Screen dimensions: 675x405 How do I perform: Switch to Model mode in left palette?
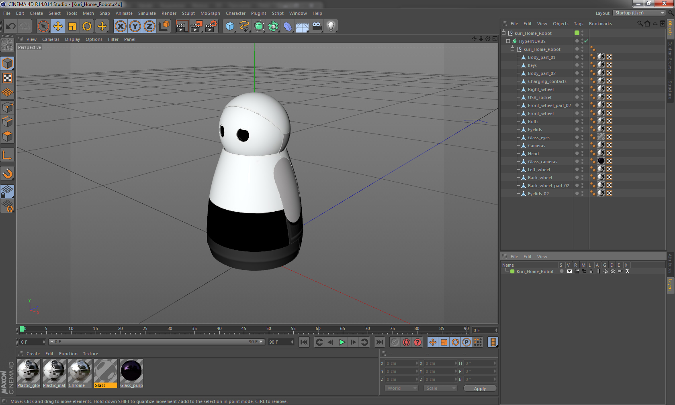click(x=8, y=63)
